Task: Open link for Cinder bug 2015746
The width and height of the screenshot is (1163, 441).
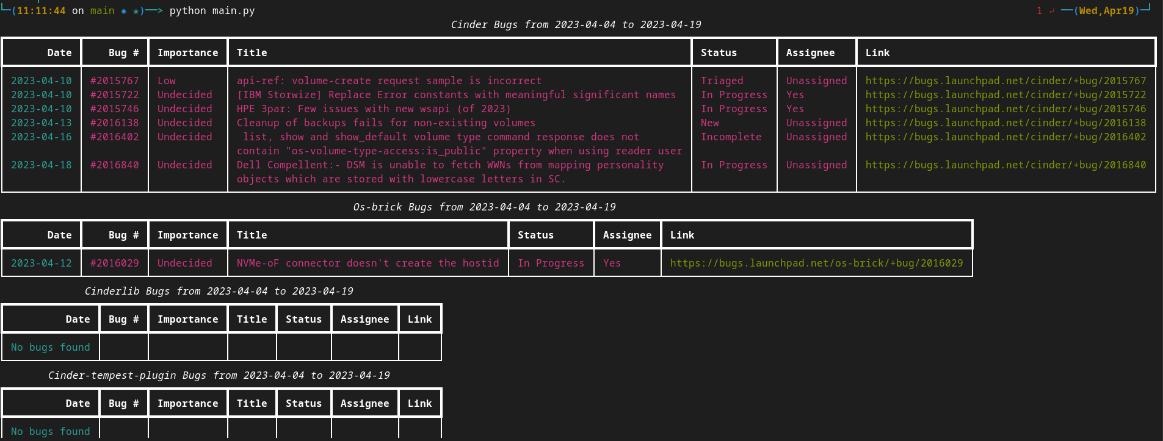Action: tap(1005, 109)
